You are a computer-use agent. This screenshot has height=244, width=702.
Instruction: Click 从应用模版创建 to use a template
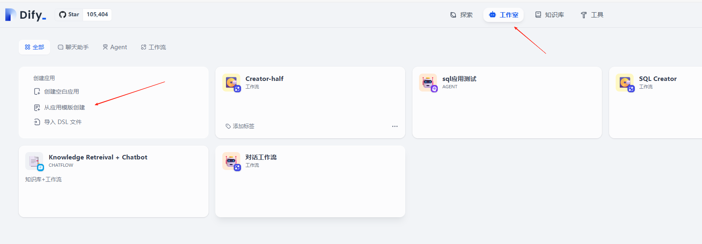[x=64, y=107]
